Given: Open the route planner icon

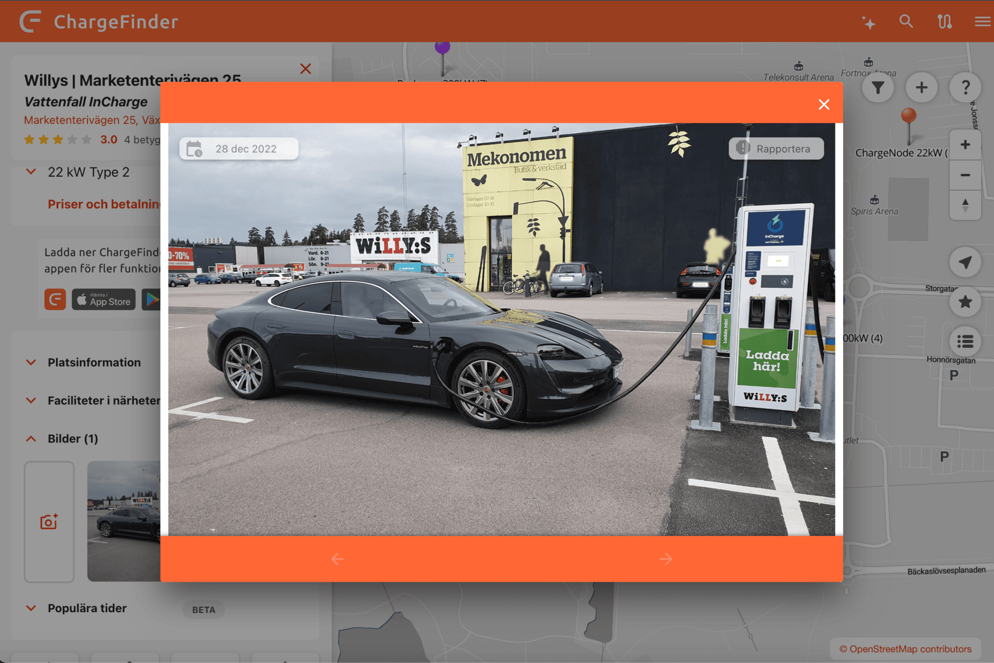Looking at the screenshot, I should (944, 22).
